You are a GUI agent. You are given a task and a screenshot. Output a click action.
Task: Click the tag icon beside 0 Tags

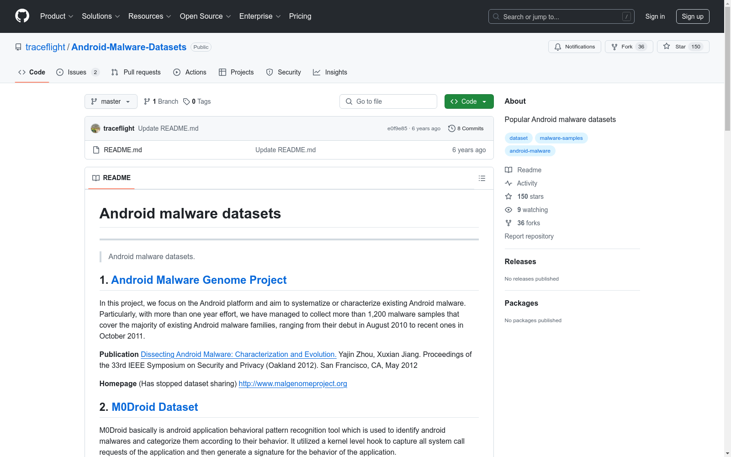(186, 101)
